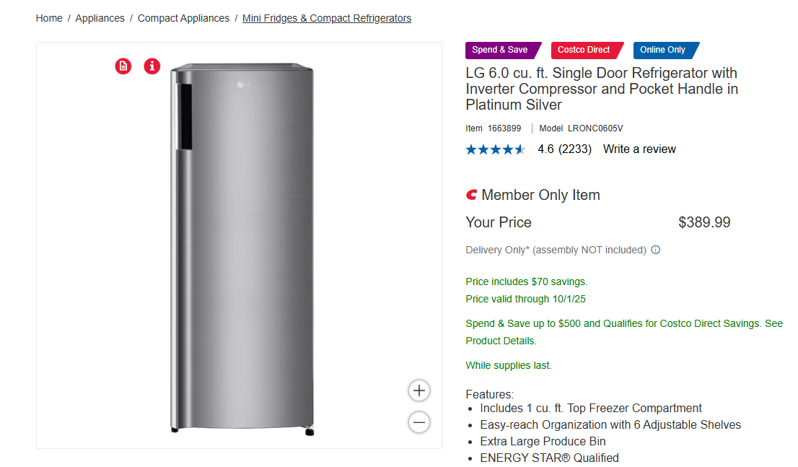Click the LG refrigerator product image
Image resolution: width=798 pixels, height=467 pixels.
242,245
